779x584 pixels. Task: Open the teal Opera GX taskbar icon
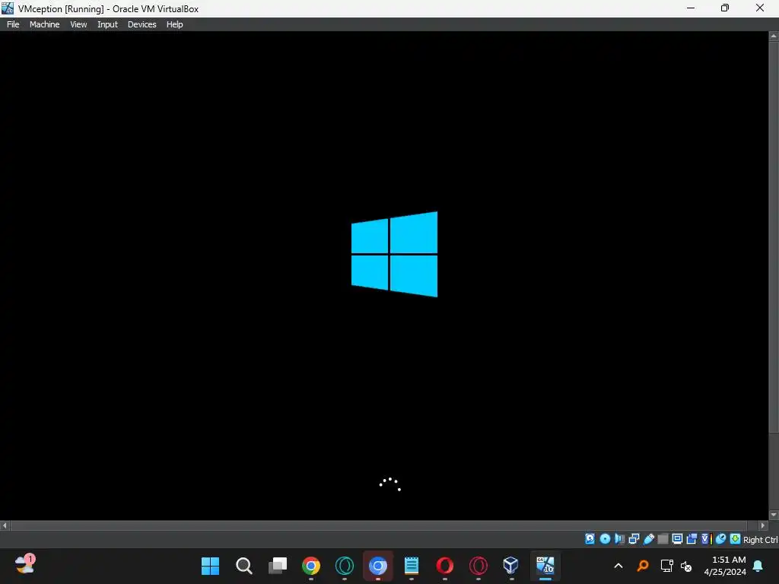(345, 566)
